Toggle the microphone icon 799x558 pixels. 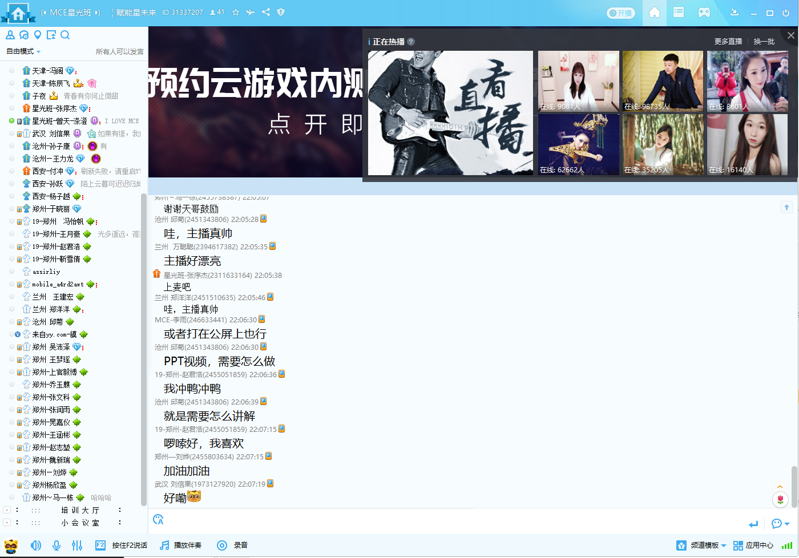[x=57, y=545]
